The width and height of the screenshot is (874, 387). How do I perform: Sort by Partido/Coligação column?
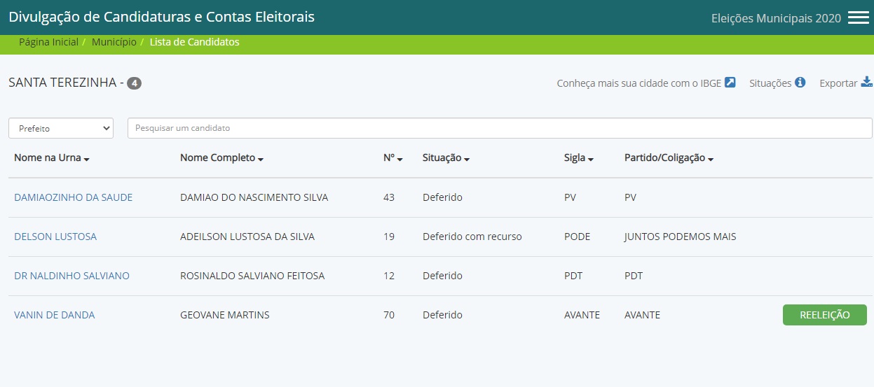(x=669, y=158)
